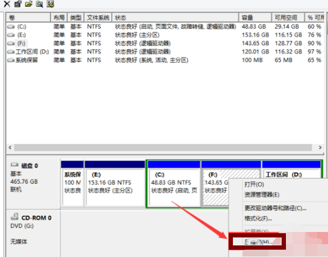Screen dimensions: 328x257
Task: Select 更改驱动器号和路径(C)... menu entry
Action: [x=276, y=208]
